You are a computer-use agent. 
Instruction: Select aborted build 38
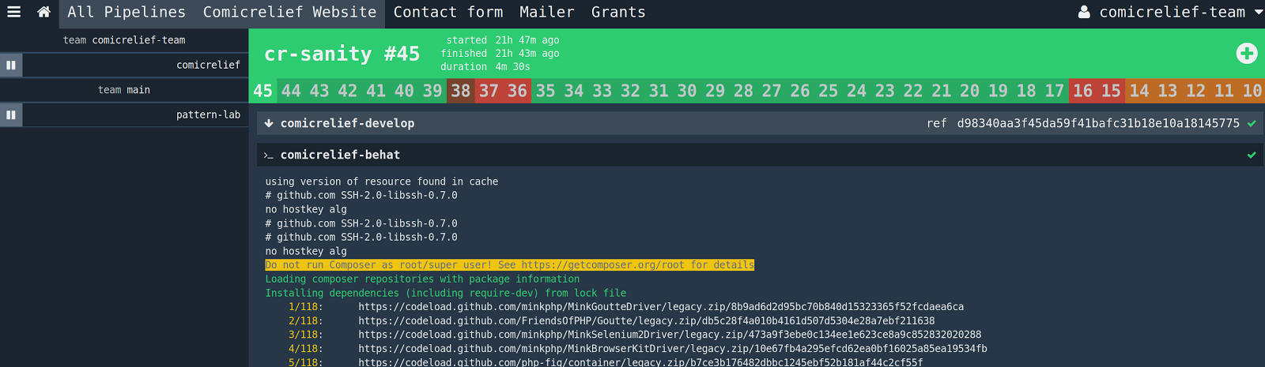[461, 91]
